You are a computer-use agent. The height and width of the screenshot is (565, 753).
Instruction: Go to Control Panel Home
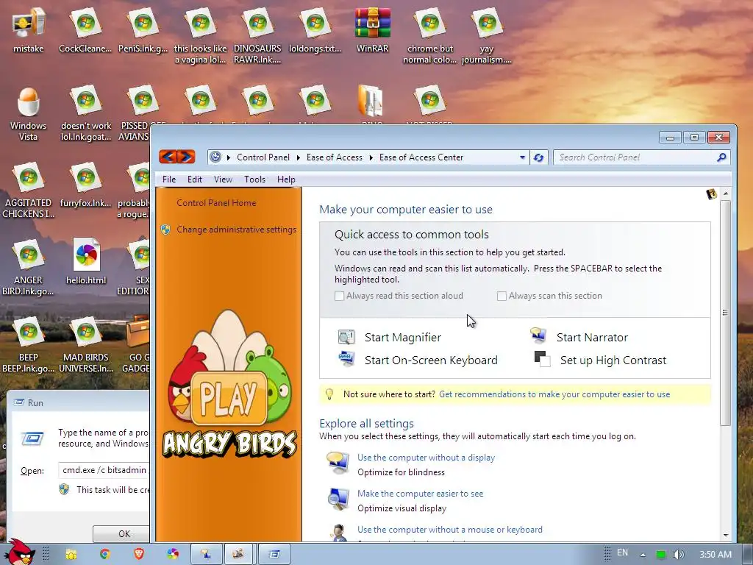click(216, 203)
